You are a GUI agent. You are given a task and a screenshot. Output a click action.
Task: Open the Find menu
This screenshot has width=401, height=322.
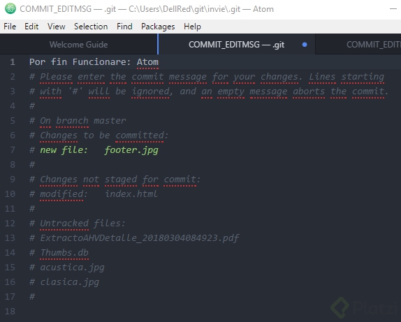[124, 27]
